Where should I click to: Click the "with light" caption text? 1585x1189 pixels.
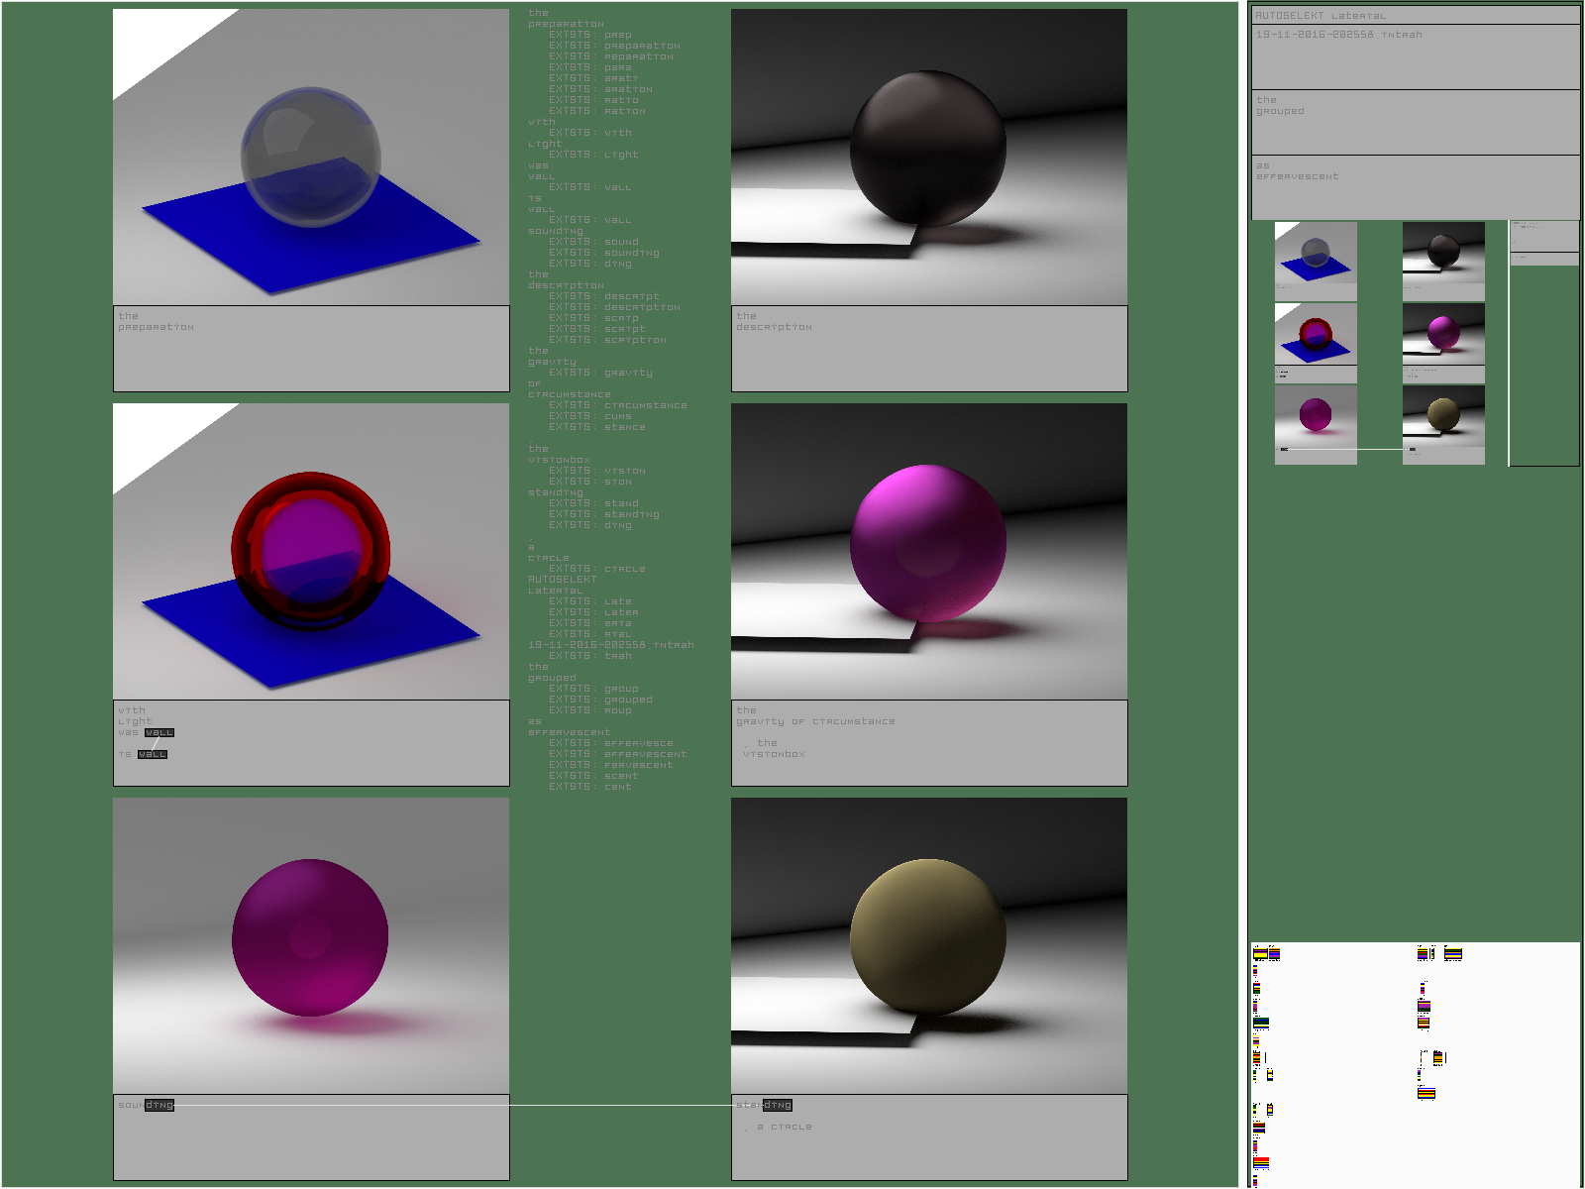click(135, 715)
